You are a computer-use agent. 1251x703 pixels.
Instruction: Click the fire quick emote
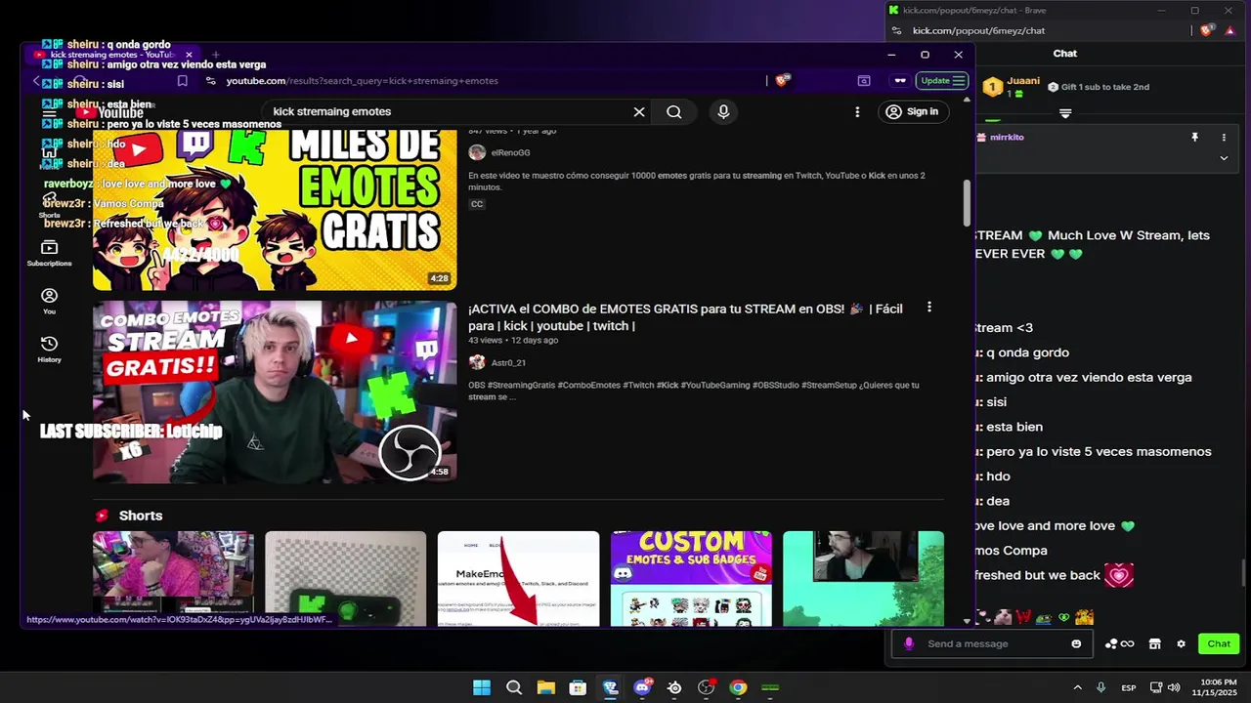[1084, 617]
